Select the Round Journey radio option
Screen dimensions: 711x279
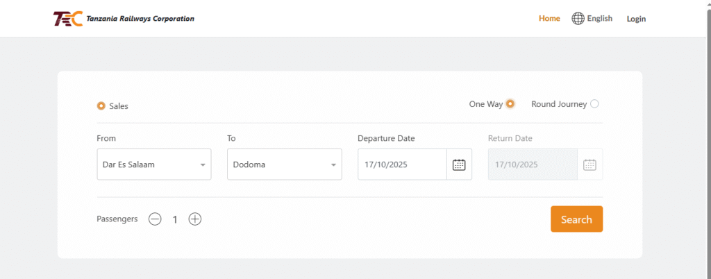tap(594, 104)
